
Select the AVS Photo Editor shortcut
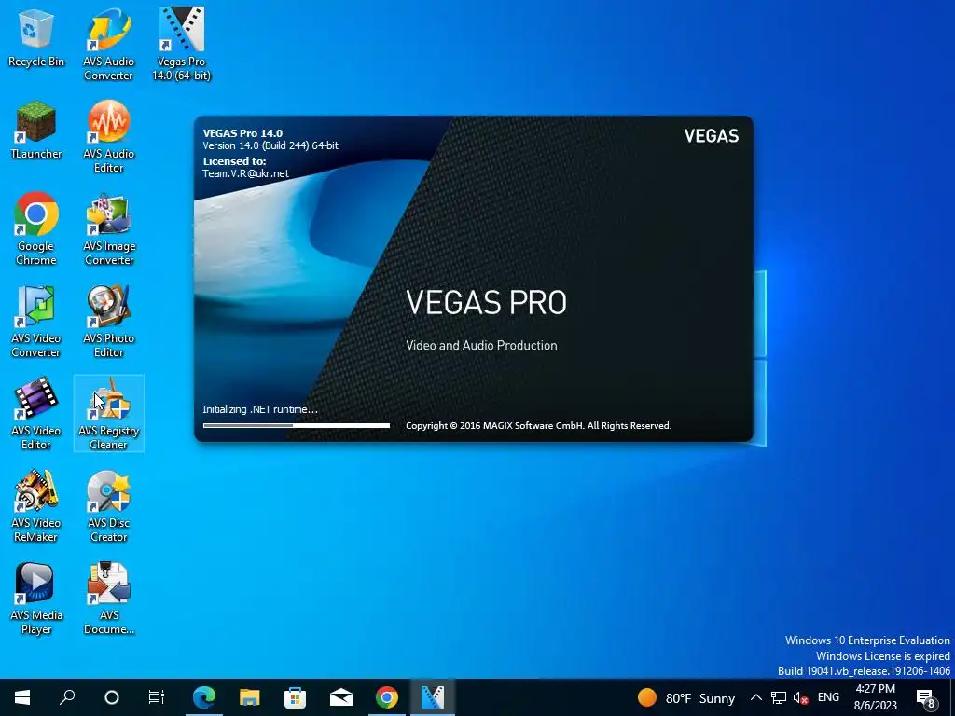108,322
